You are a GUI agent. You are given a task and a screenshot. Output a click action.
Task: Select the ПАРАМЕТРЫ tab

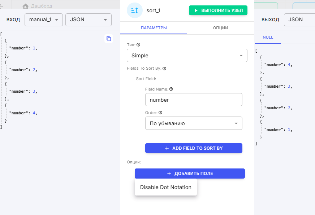154,28
